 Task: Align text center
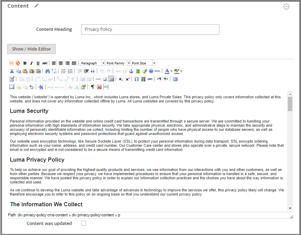pyautogui.click(x=61, y=63)
